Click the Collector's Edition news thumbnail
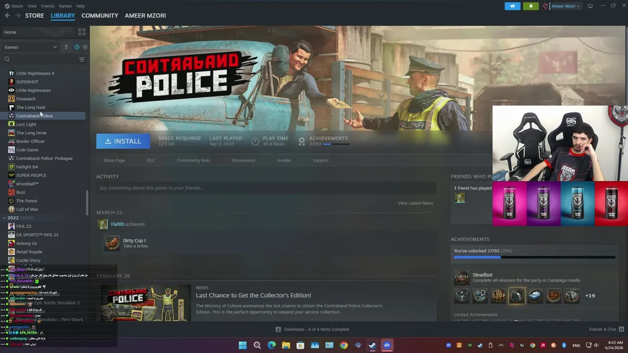The image size is (628, 353). (x=146, y=303)
